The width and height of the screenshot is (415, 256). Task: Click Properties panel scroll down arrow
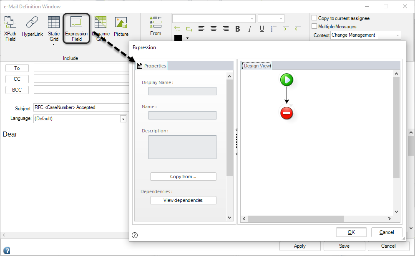pos(229,218)
